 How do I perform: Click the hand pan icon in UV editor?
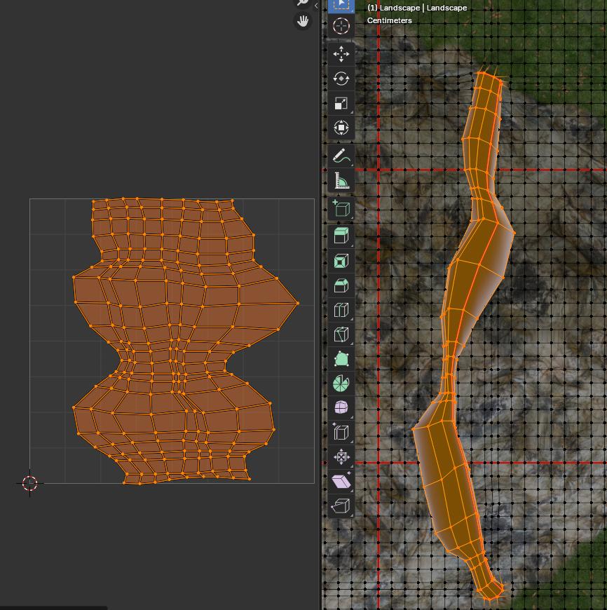pos(303,21)
